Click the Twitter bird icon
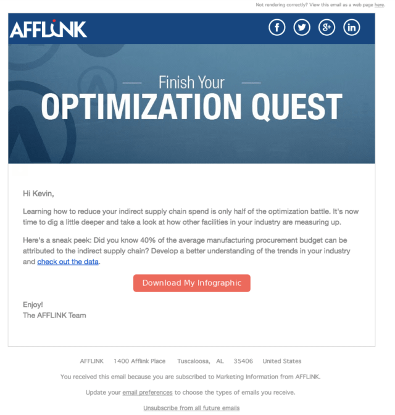 (x=302, y=27)
